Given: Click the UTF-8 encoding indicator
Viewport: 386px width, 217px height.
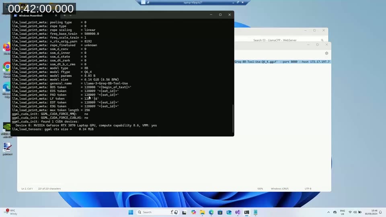Looking at the screenshot, I should click(308, 189).
